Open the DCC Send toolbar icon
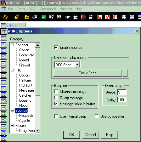Image resolution: width=141 pixels, height=142 pixels. (99, 17)
